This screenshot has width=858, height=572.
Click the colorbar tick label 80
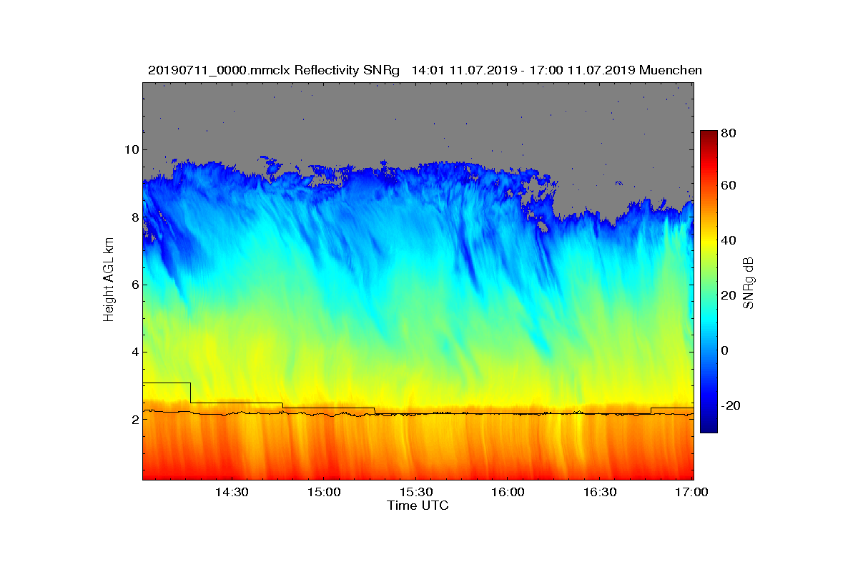(x=729, y=133)
